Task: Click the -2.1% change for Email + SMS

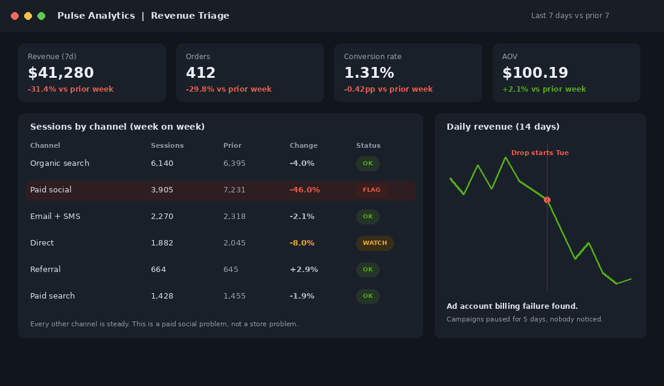Action: 302,217
